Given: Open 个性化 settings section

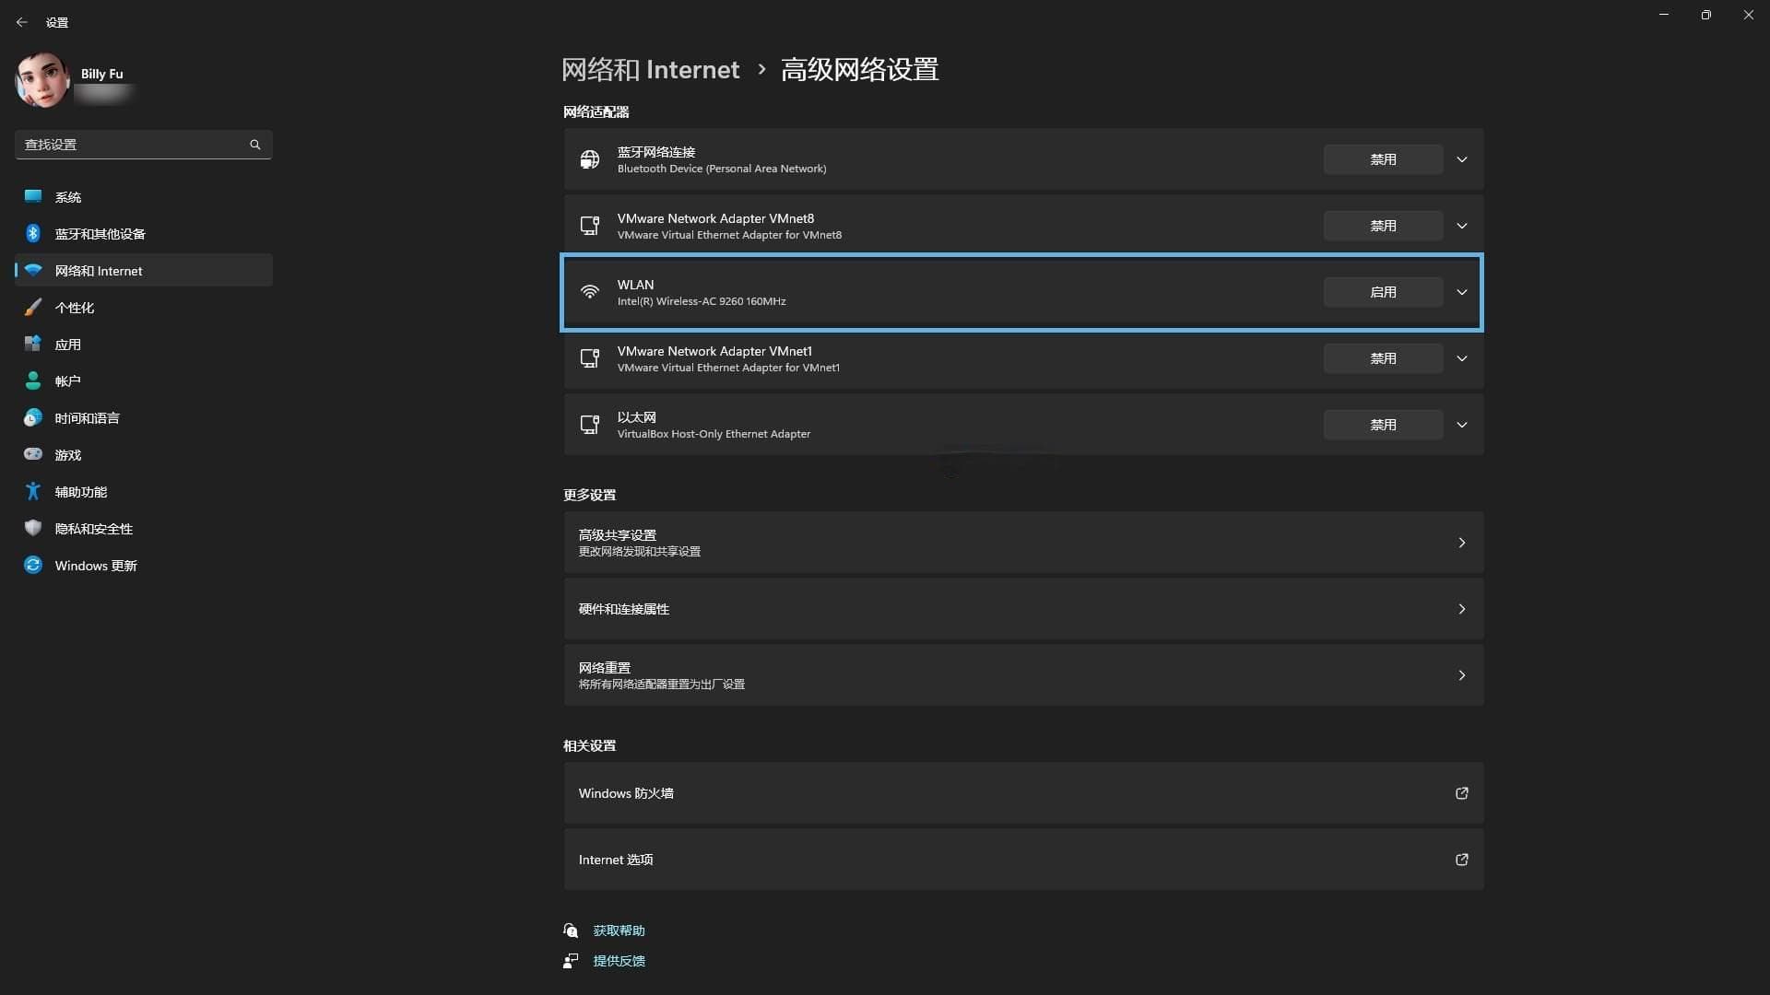Looking at the screenshot, I should coord(144,307).
